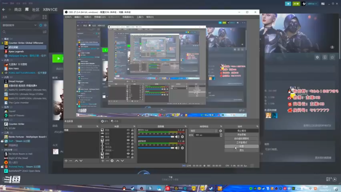341x192 pixels.
Task: Go to Steam 商店 tab
Action: pos(18,9)
